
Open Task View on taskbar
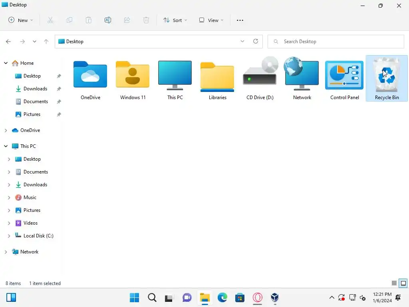169,297
